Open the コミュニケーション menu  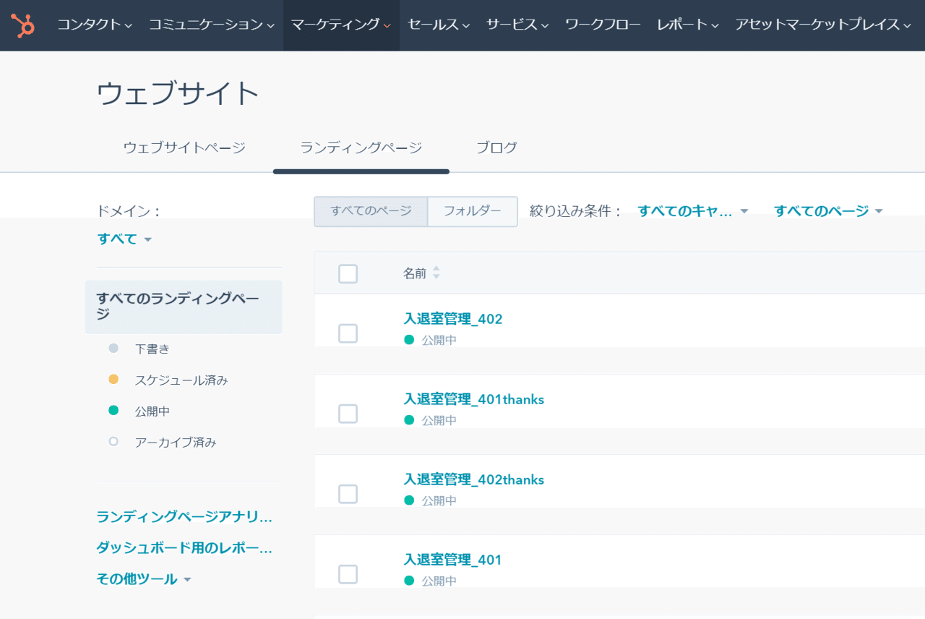pos(212,25)
